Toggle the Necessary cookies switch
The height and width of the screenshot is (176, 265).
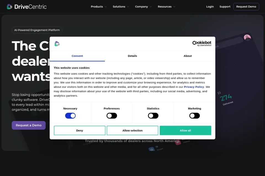[x=70, y=116]
